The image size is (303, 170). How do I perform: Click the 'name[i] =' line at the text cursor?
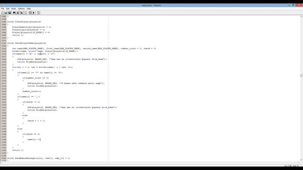[x=34, y=140]
